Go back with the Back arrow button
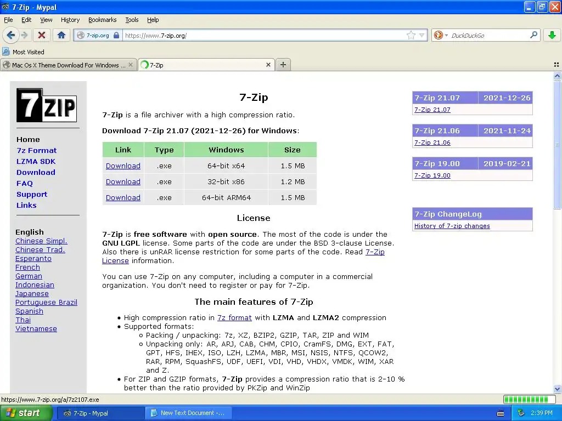The width and height of the screenshot is (562, 421). pyautogui.click(x=10, y=35)
